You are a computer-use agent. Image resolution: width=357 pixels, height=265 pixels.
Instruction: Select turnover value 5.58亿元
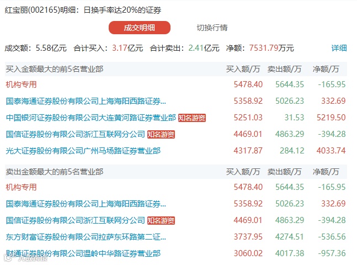click(51, 48)
